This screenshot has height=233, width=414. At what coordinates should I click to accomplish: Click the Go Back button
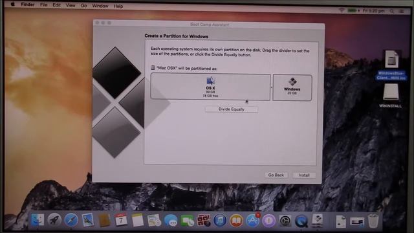tap(276, 175)
